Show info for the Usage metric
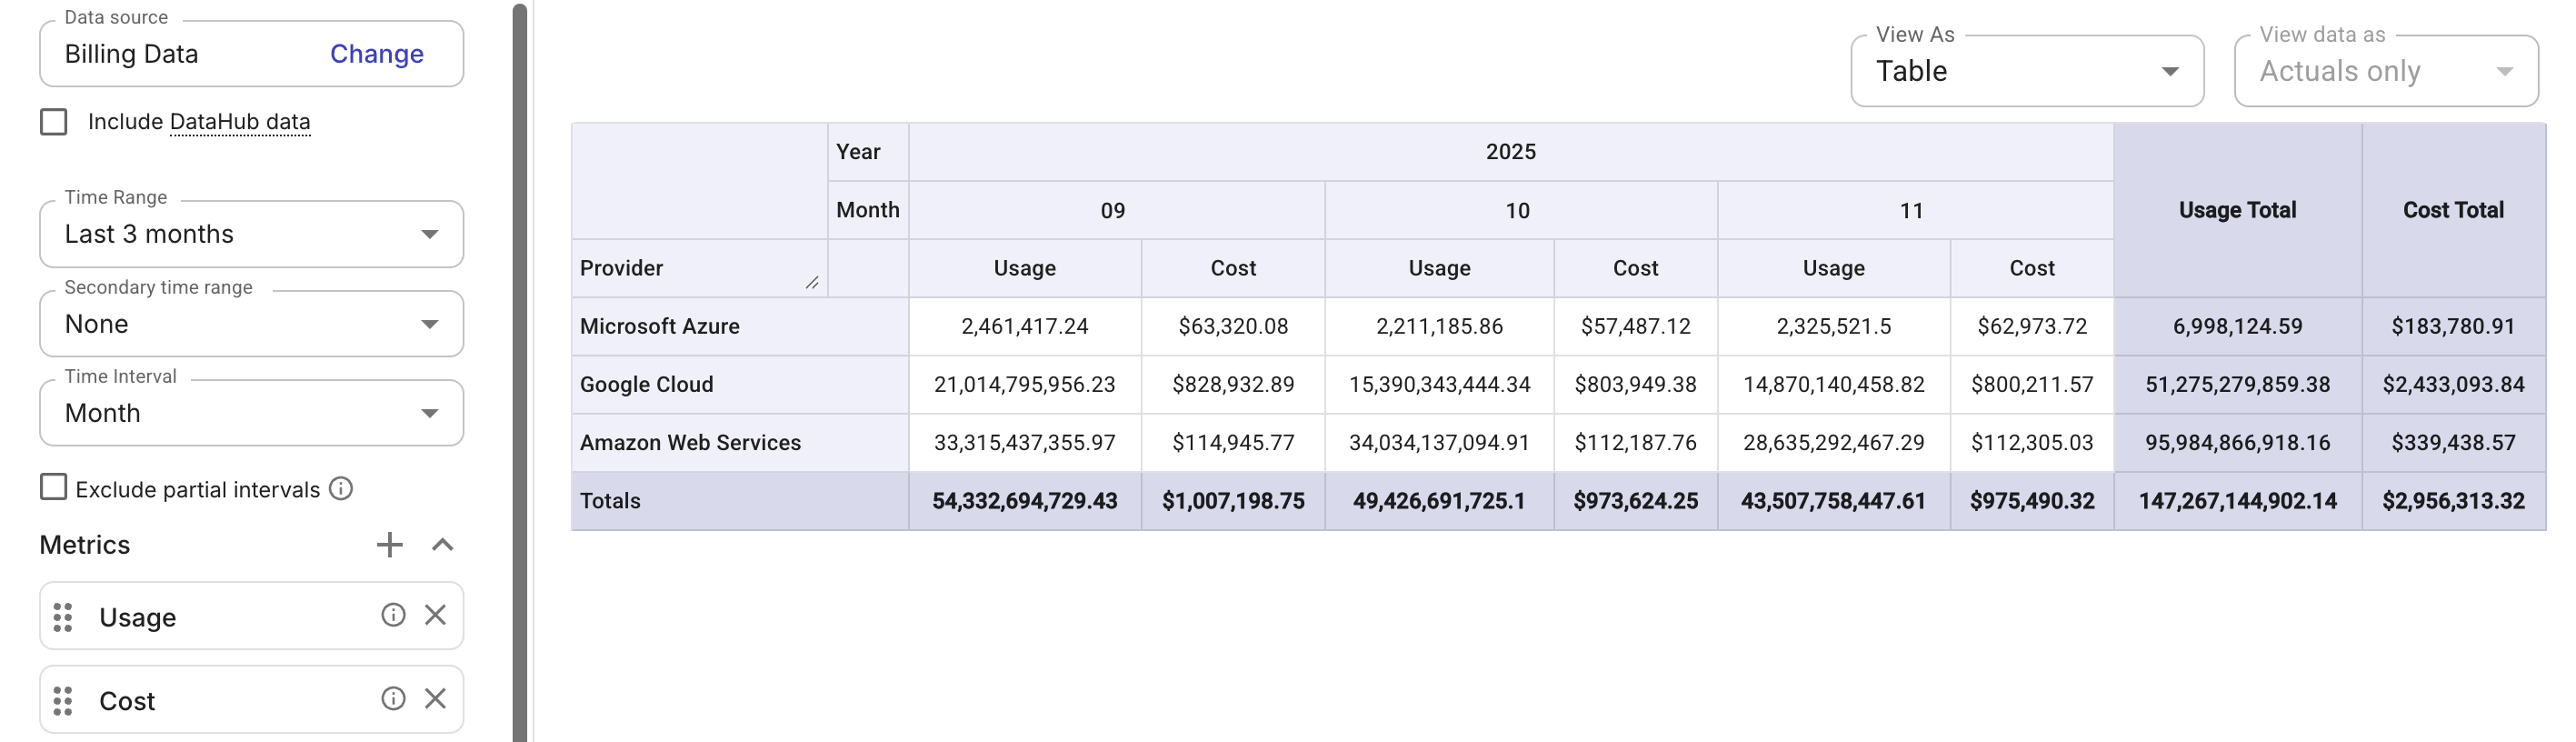 [x=393, y=615]
